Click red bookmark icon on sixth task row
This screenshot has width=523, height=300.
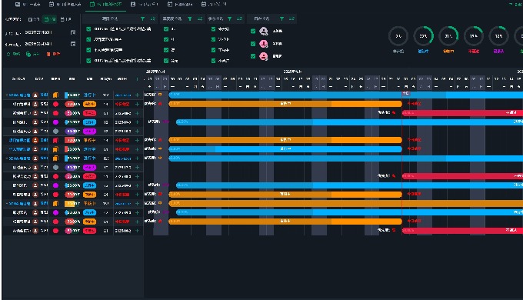click(x=55, y=140)
